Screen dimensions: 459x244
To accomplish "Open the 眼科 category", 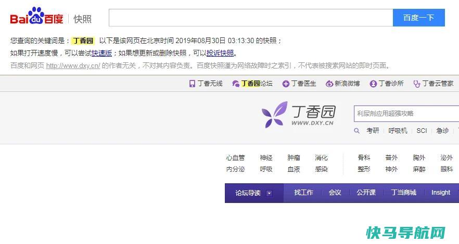I will [x=447, y=169].
